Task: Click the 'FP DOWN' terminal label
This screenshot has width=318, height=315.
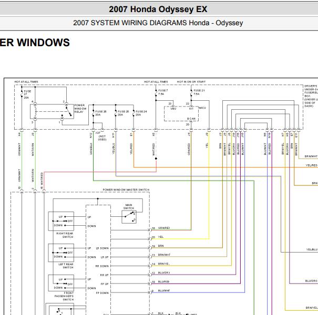Action: tap(102, 293)
